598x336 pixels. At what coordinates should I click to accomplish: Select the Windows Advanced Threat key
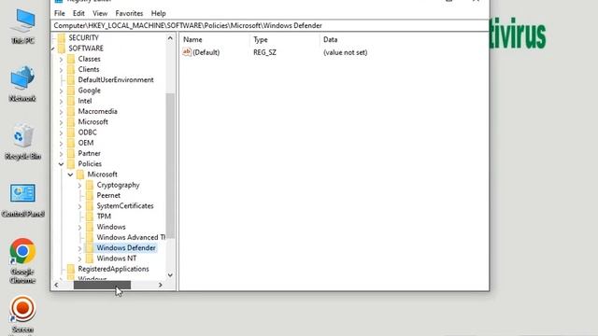pos(131,237)
